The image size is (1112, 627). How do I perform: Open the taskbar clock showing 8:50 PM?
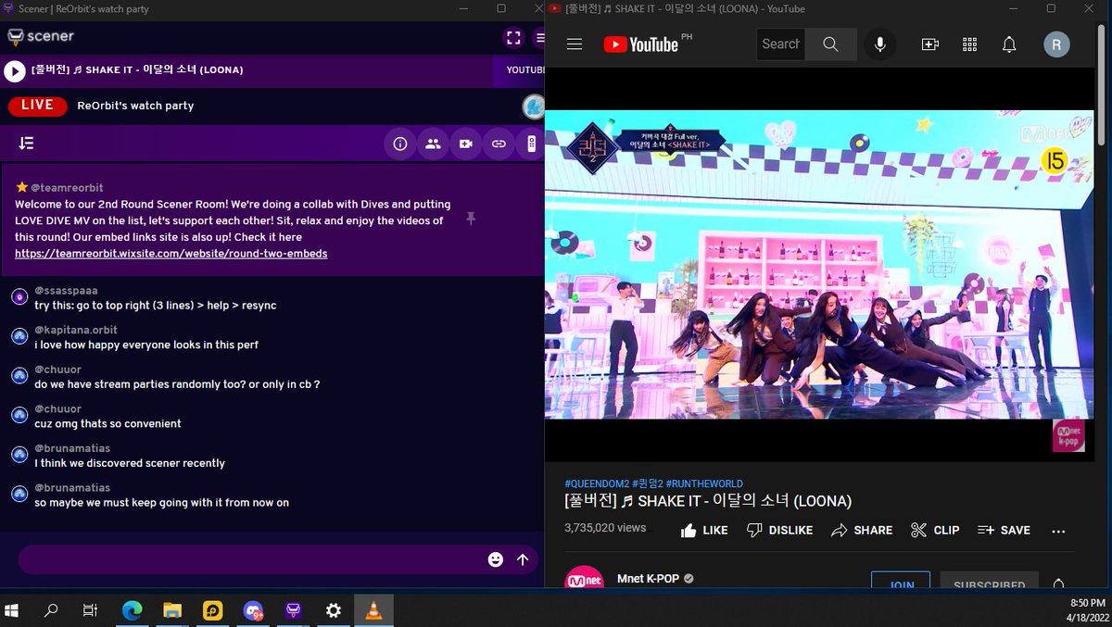[x=1086, y=610]
